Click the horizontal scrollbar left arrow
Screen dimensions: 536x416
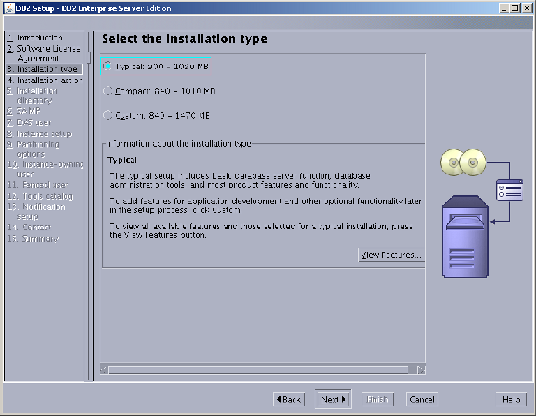(x=104, y=370)
